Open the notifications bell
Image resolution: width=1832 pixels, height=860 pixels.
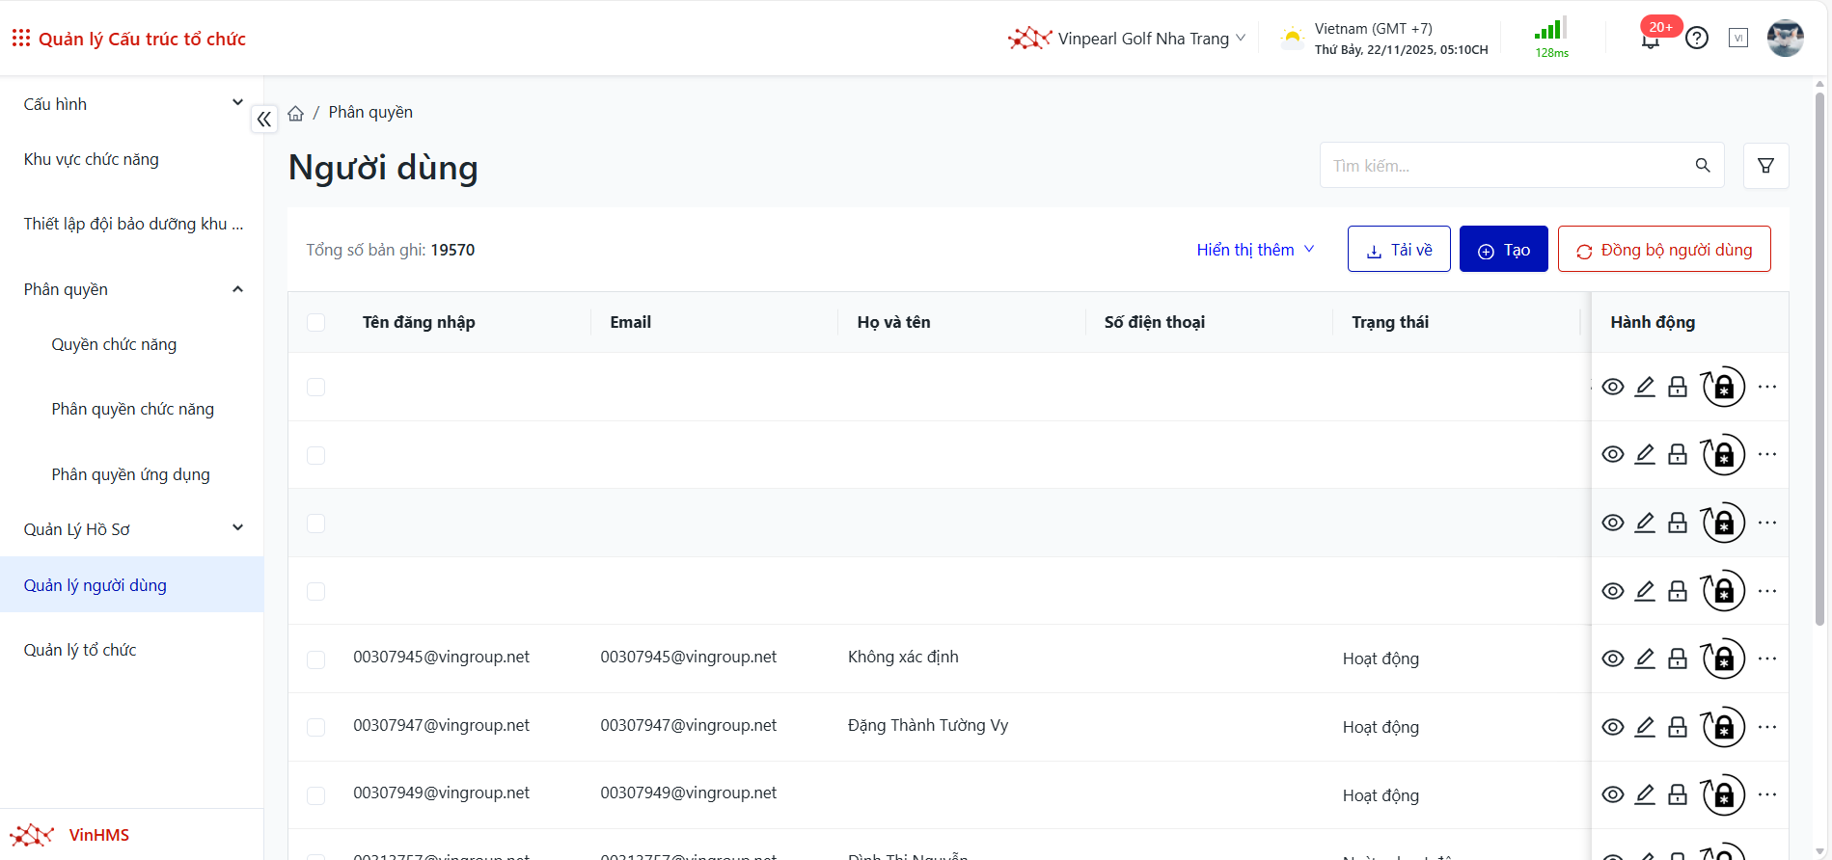[1651, 40]
